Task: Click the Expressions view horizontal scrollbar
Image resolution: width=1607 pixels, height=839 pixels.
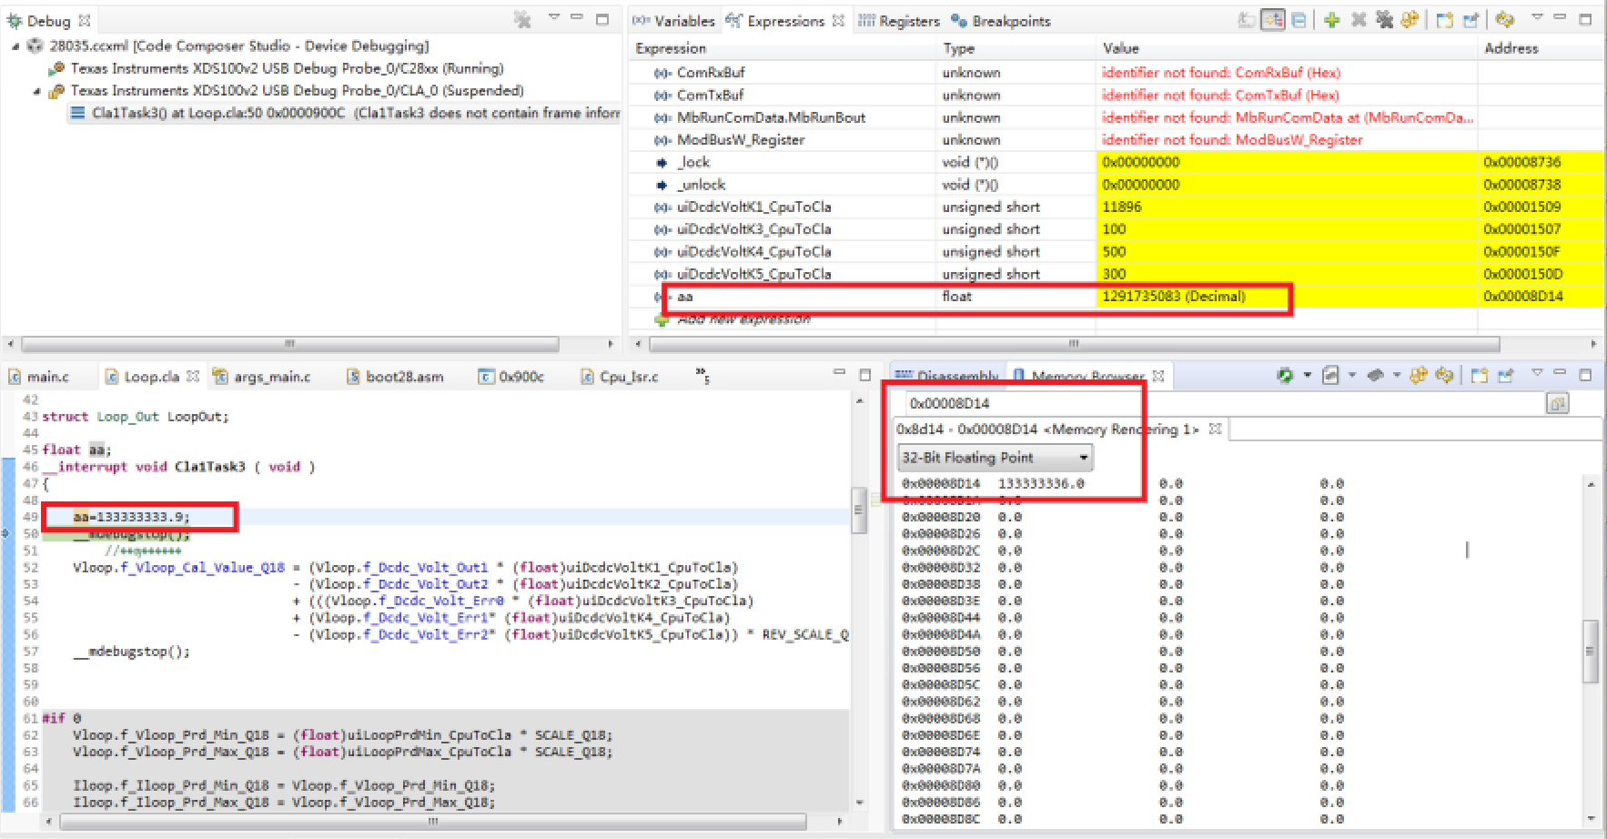Action: pos(1073,344)
